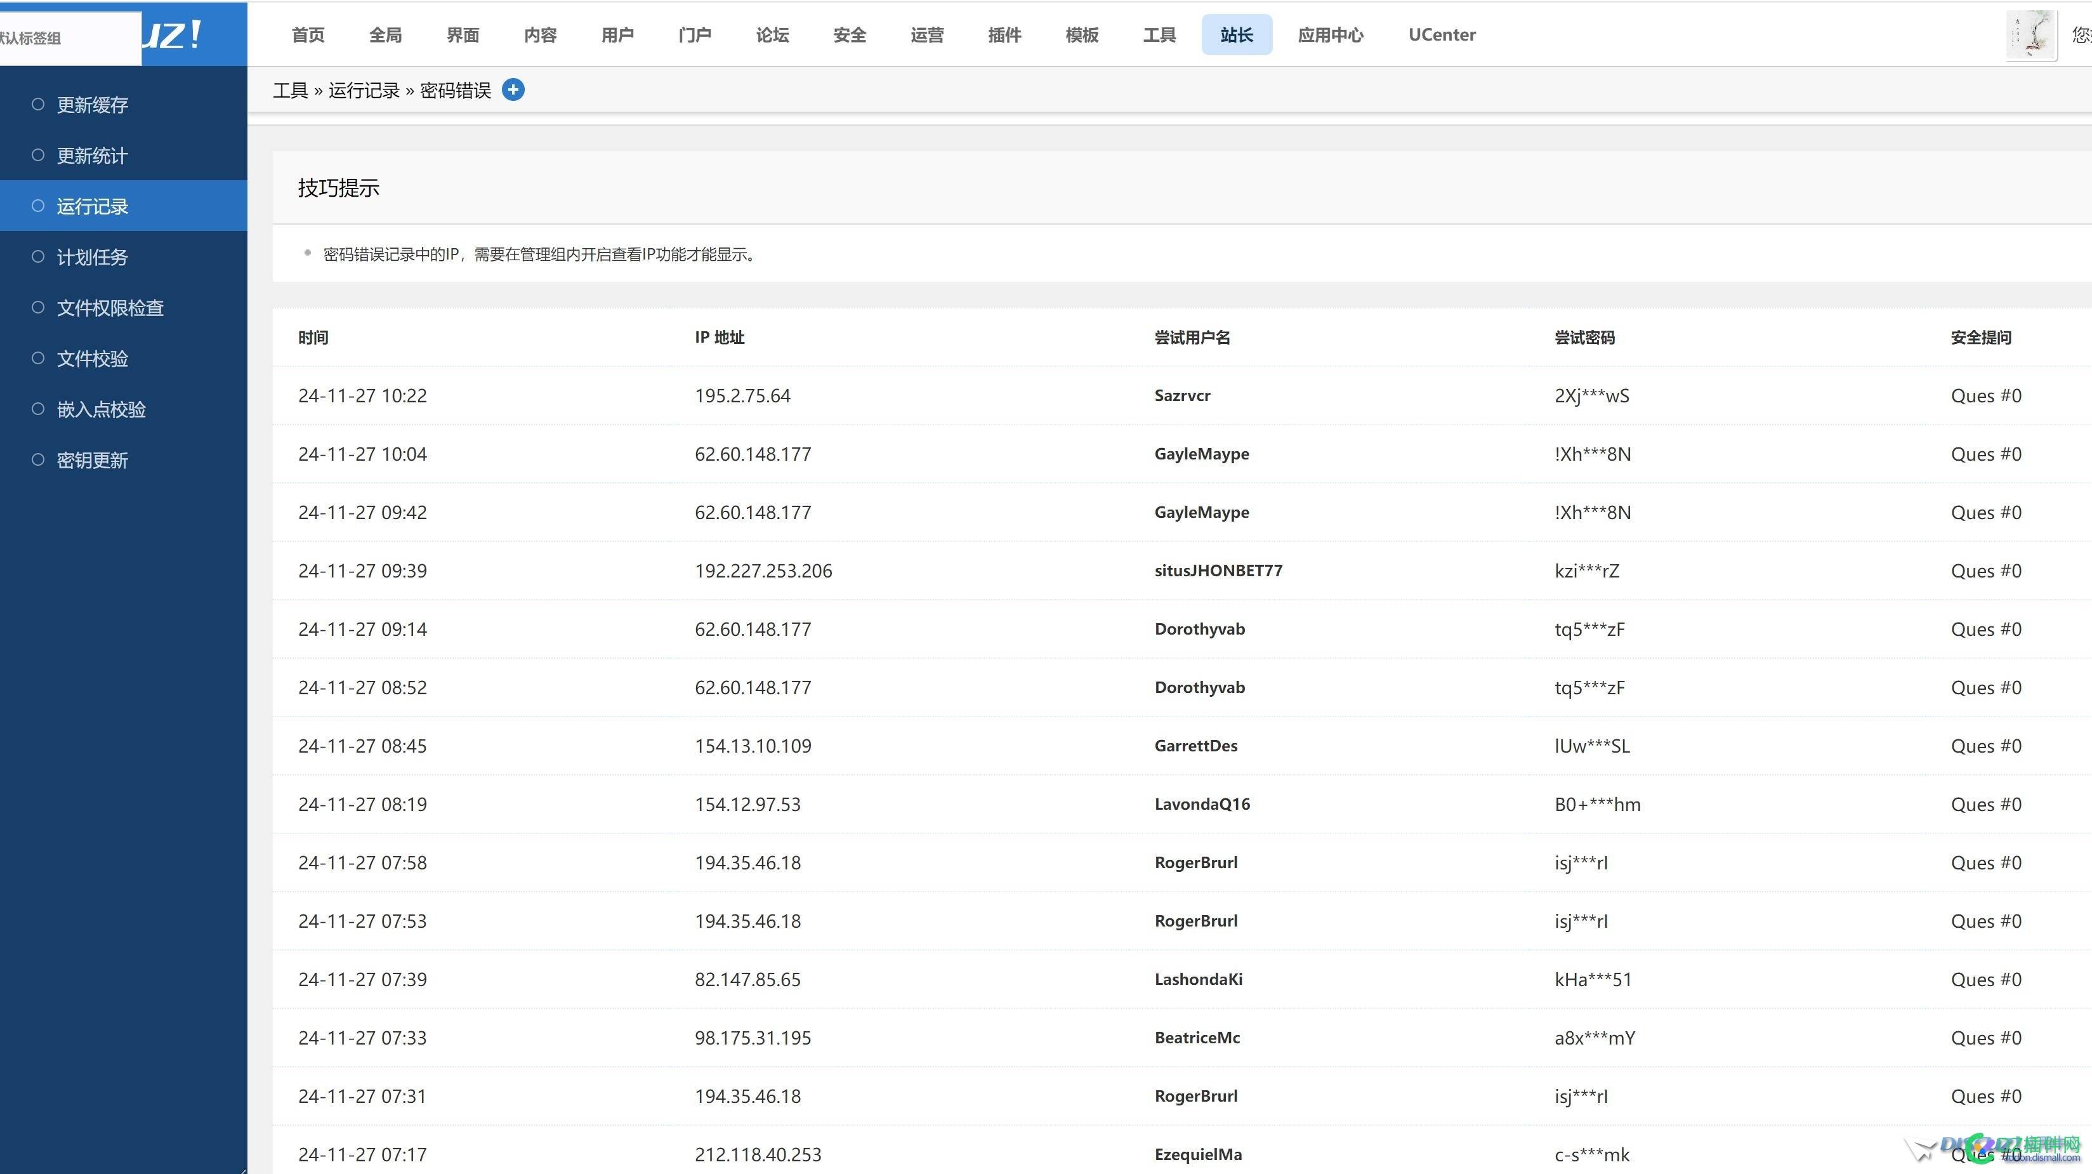This screenshot has width=2092, height=1174.
Task: Click the tag-group input field in the top-left
Action: point(70,38)
